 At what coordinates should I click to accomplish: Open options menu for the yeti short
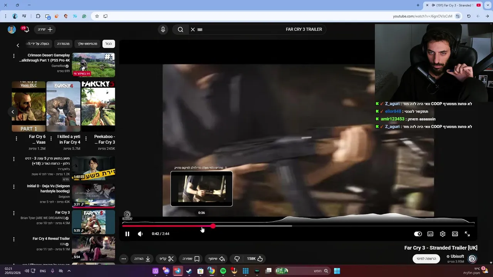[51, 138]
